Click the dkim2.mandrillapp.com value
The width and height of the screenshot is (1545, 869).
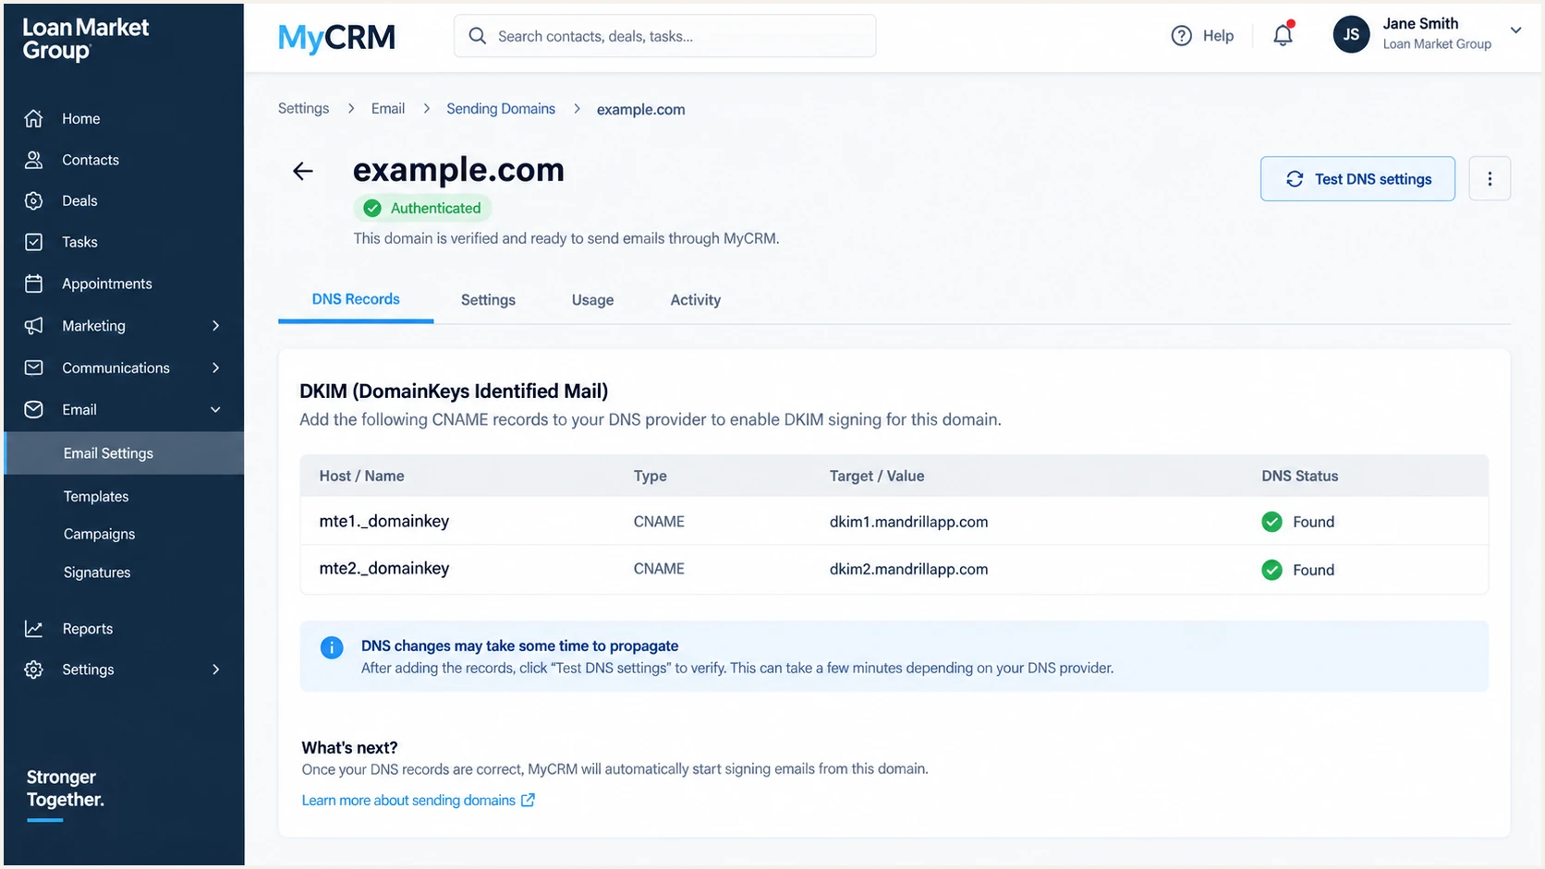pos(908,569)
